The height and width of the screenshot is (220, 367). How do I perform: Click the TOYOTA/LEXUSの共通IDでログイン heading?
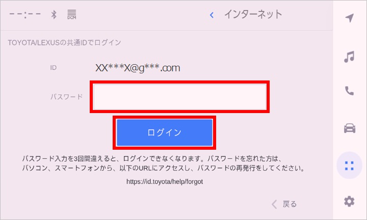click(64, 43)
